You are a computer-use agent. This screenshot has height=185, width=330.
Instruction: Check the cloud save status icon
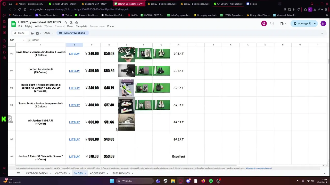point(77,22)
